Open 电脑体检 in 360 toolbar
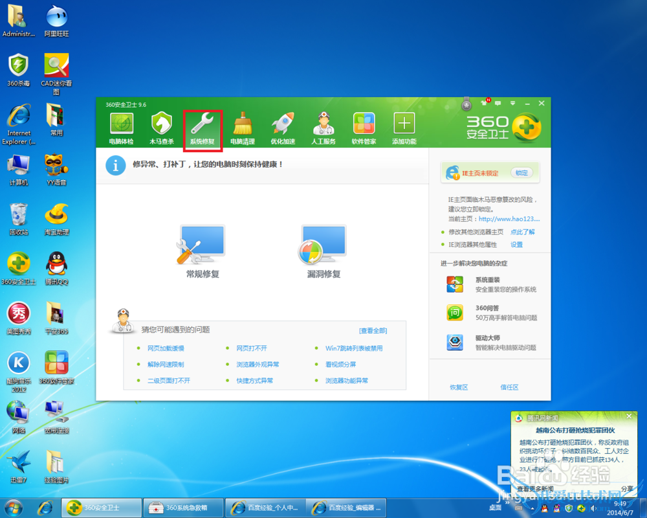This screenshot has width=647, height=518. (122, 128)
